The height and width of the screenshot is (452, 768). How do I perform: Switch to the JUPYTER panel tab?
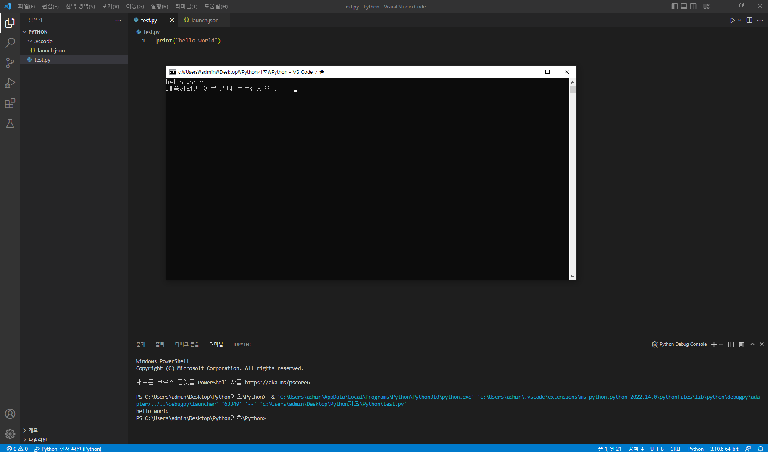pos(242,345)
